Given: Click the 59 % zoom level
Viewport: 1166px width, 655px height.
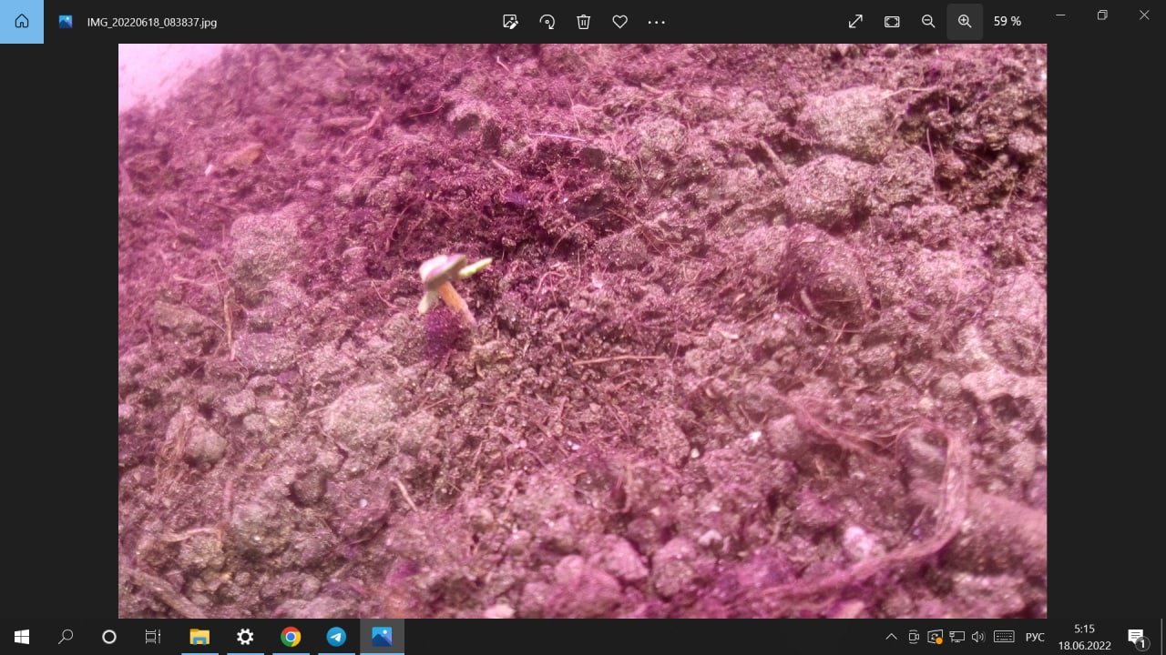Looking at the screenshot, I should coord(1007,22).
